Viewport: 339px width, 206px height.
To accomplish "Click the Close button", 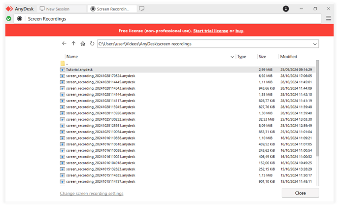I will (300, 193).
